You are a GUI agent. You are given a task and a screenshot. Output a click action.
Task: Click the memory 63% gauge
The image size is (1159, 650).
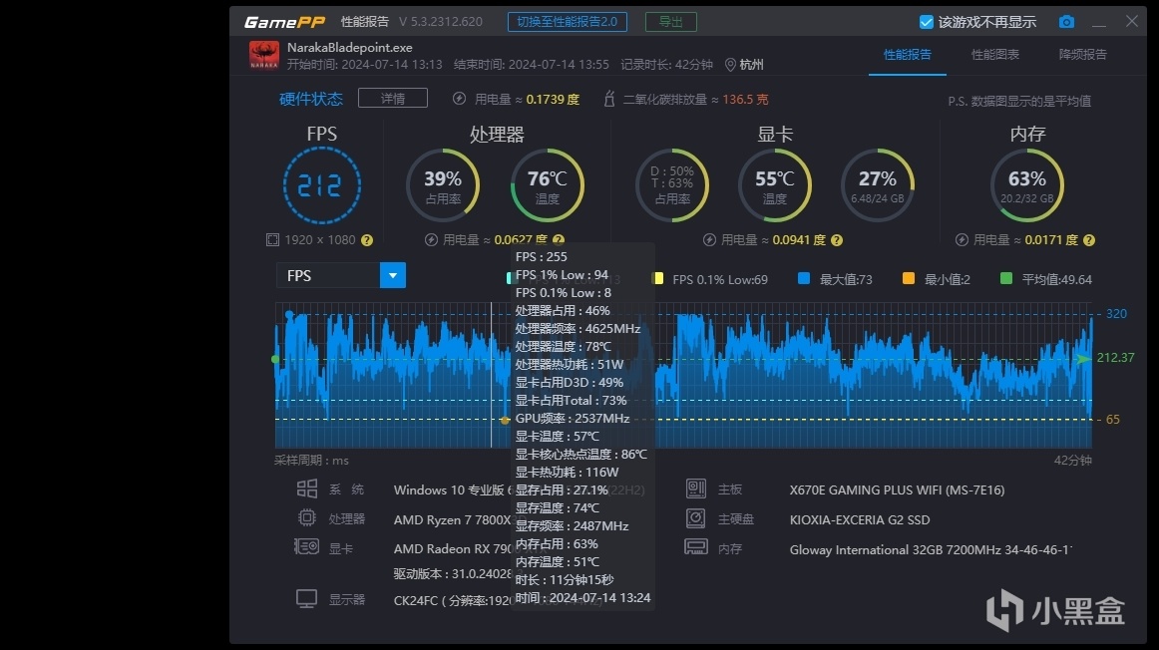click(x=1026, y=185)
